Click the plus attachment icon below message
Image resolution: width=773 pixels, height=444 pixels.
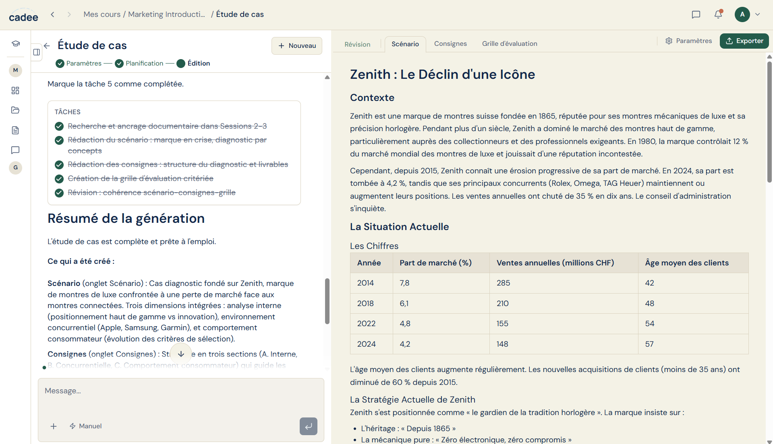54,426
